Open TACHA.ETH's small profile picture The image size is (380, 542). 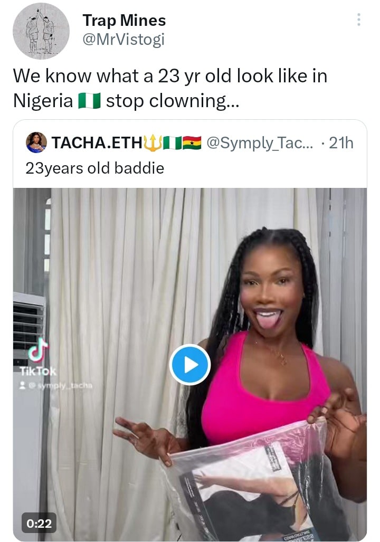pyautogui.click(x=36, y=142)
